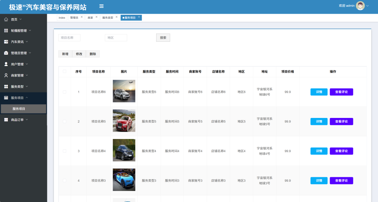Click 查看评论 for row 项目名称4

click(x=341, y=151)
